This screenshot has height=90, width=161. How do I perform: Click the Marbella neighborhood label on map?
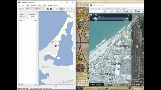116,63
